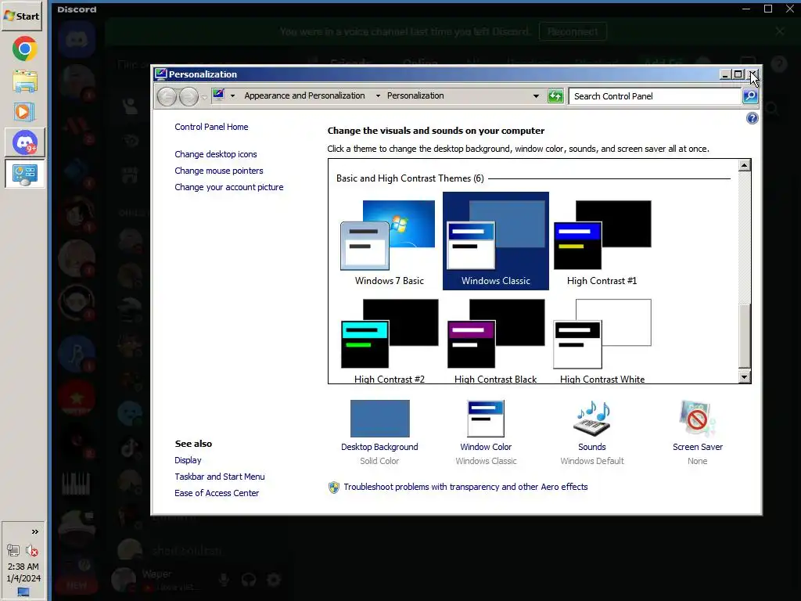Expand hidden taskbar items with the chevron

pyautogui.click(x=34, y=531)
